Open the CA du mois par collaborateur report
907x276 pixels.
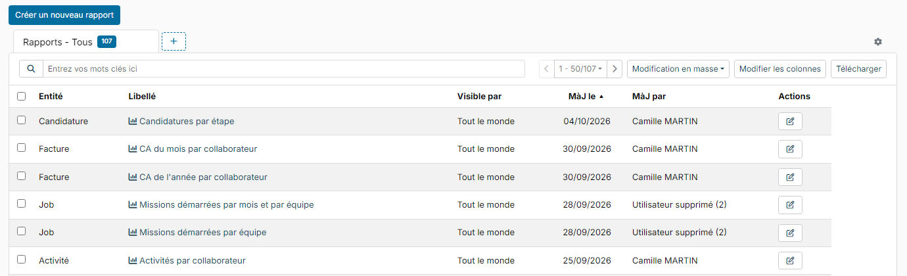(198, 149)
